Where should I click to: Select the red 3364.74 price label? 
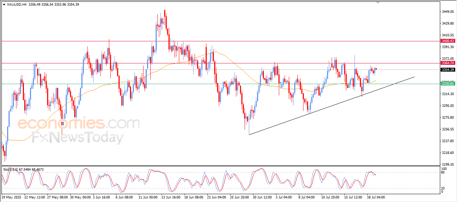(x=447, y=63)
